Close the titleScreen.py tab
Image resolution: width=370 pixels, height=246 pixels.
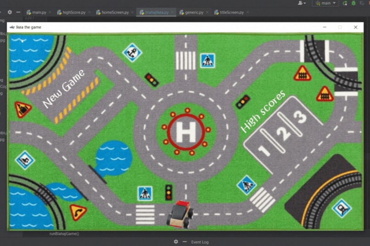click(x=247, y=12)
